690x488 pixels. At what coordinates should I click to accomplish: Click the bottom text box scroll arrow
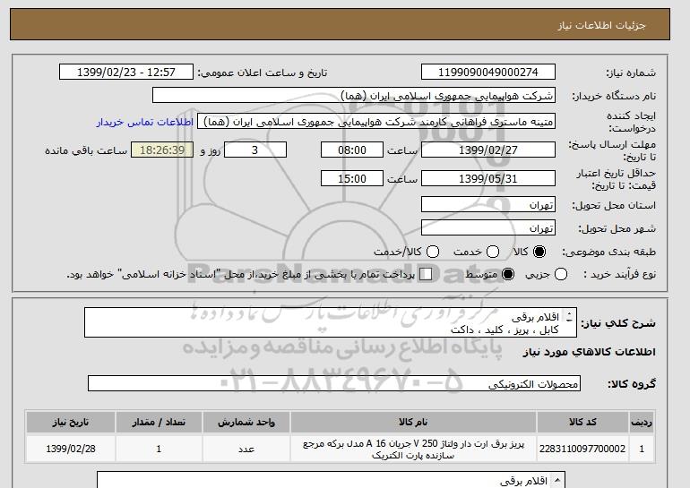[x=557, y=481]
